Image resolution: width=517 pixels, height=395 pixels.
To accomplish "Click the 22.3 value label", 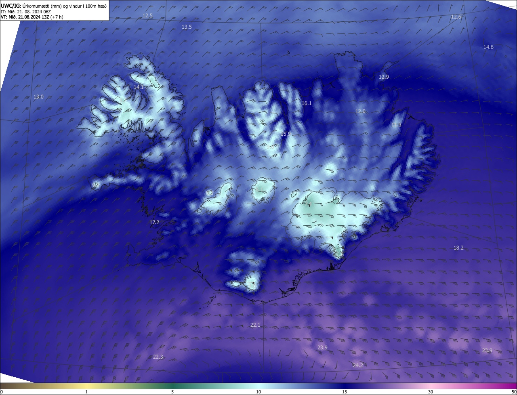I will (x=158, y=357).
